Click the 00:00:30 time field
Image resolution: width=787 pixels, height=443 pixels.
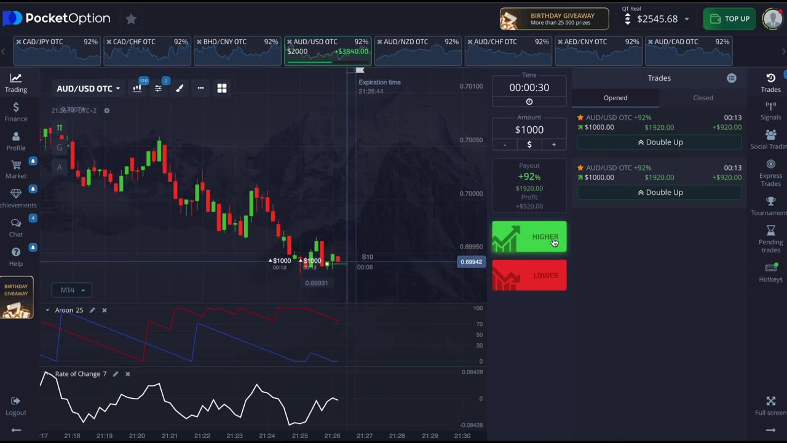(x=529, y=87)
